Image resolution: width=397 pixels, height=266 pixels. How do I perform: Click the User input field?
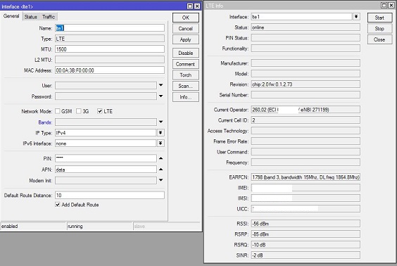click(x=106, y=86)
